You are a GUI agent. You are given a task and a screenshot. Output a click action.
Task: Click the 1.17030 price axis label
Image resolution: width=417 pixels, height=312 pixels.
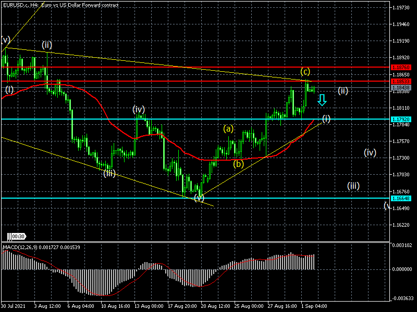(x=401, y=175)
